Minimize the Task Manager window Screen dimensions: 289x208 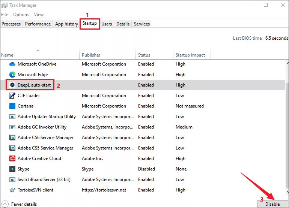249,5
